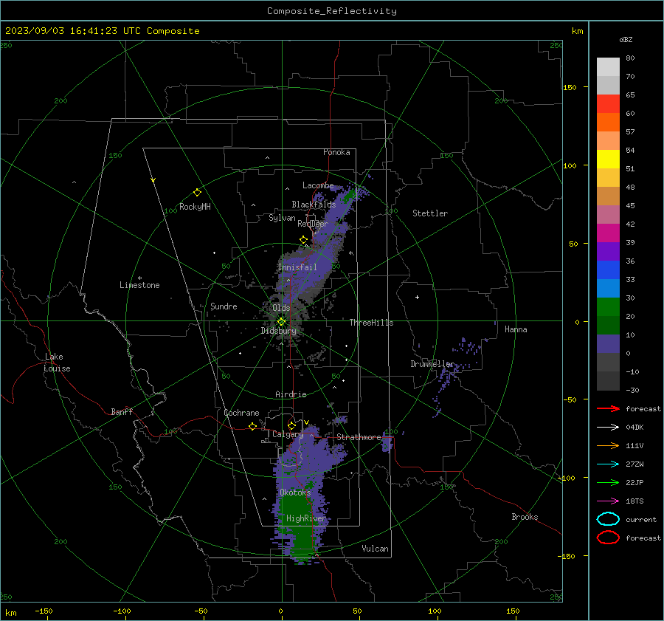Screen dimensions: 664x621
Task: Click the Sylvan label
Action: click(x=282, y=218)
